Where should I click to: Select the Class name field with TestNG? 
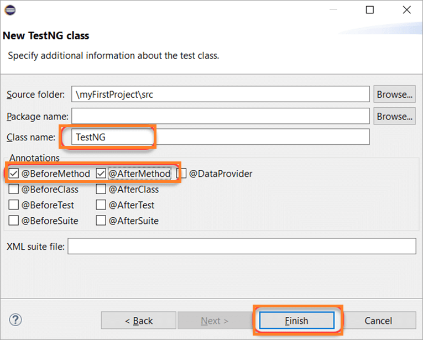click(x=221, y=137)
